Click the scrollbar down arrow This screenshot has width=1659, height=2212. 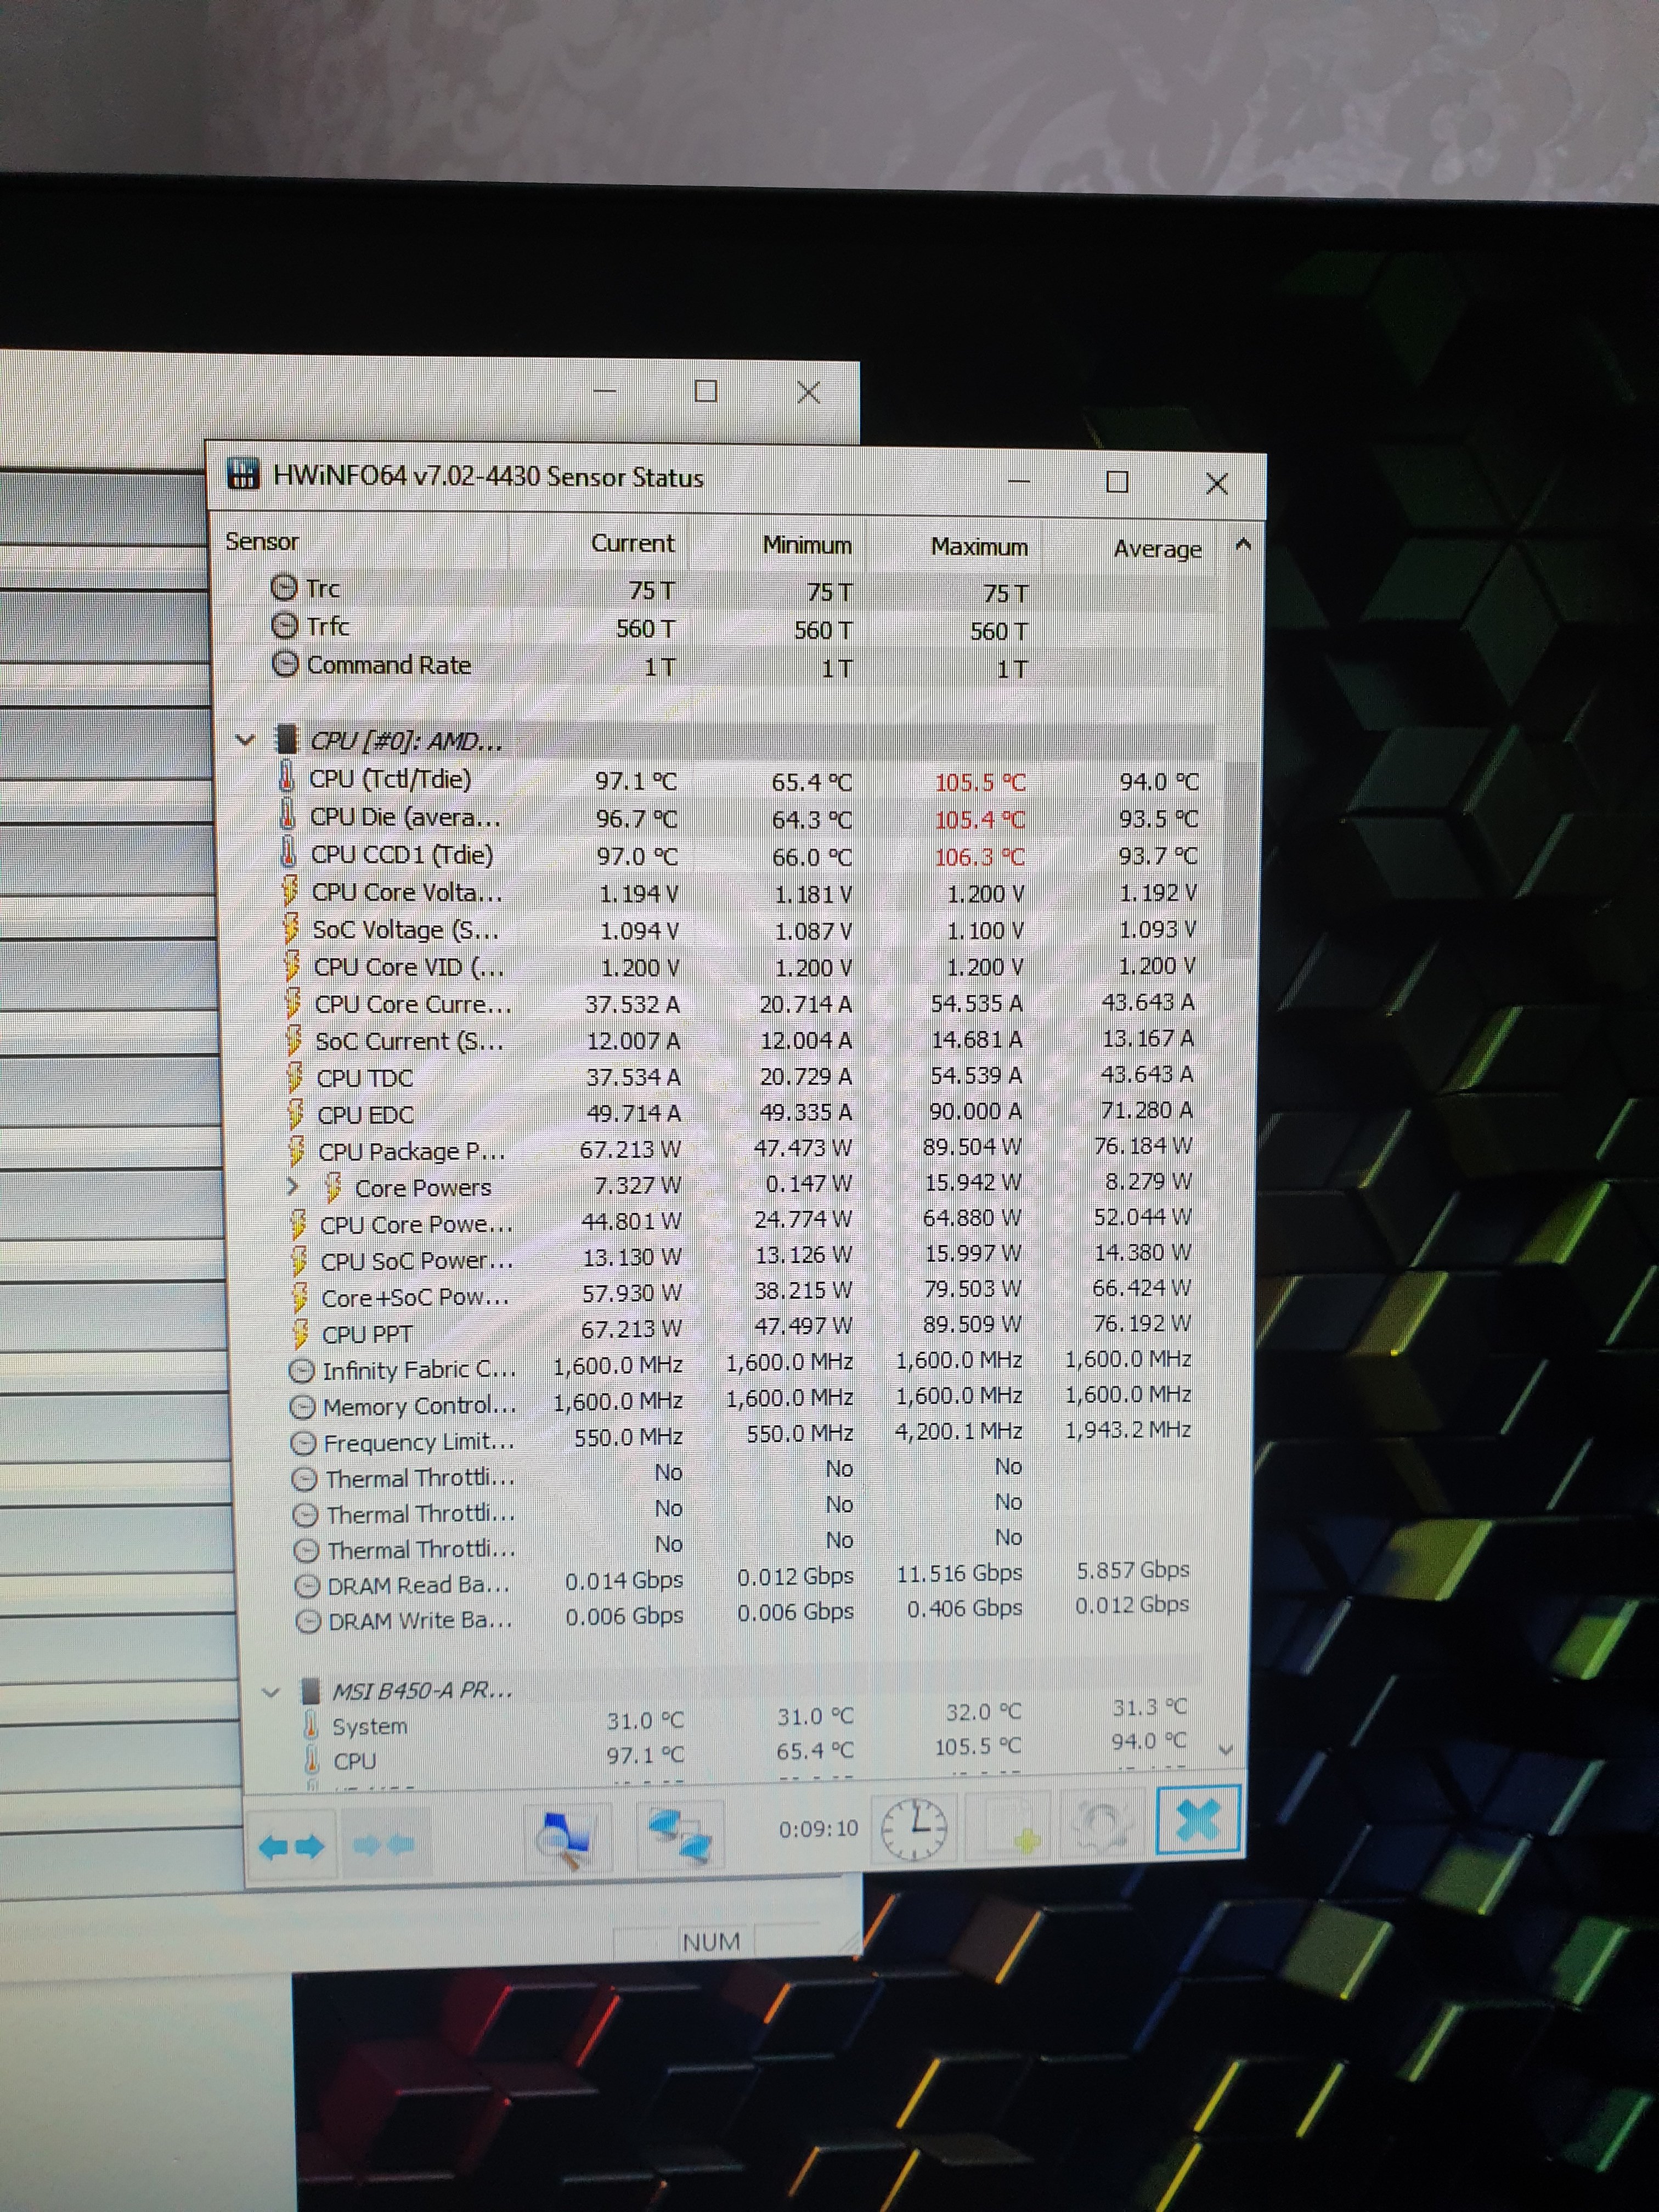tap(1226, 1750)
